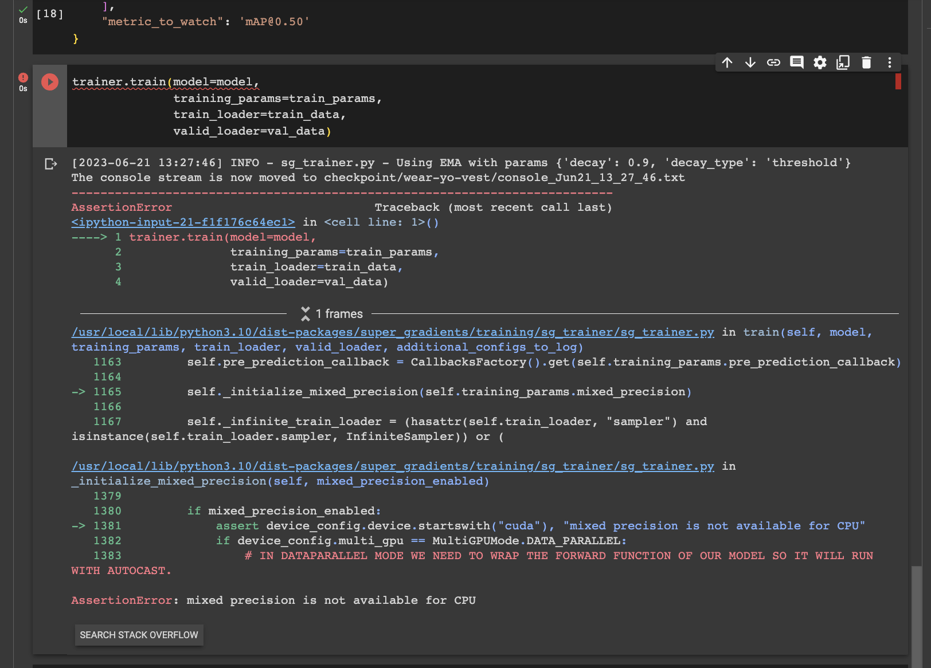
Task: Click the green checkmark beside cell [18]
Action: 23,9
